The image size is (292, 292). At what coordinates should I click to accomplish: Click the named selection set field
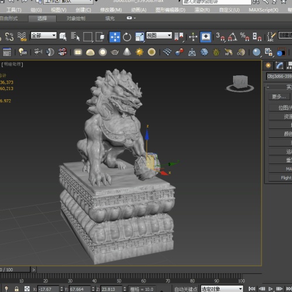coord(285,35)
